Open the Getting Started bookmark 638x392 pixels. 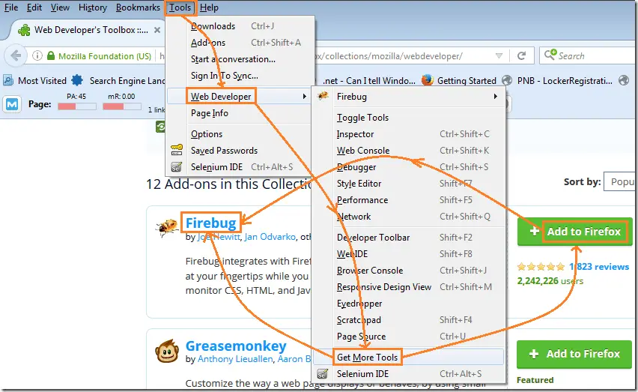point(459,81)
